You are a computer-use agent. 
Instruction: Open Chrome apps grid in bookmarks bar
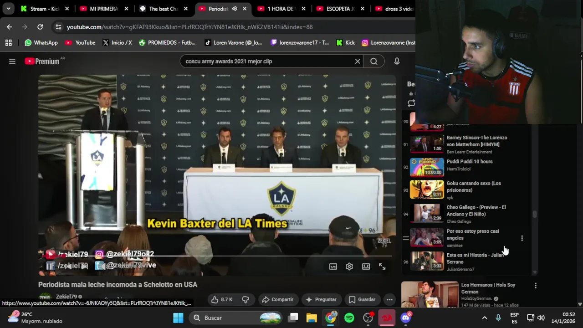click(x=8, y=42)
